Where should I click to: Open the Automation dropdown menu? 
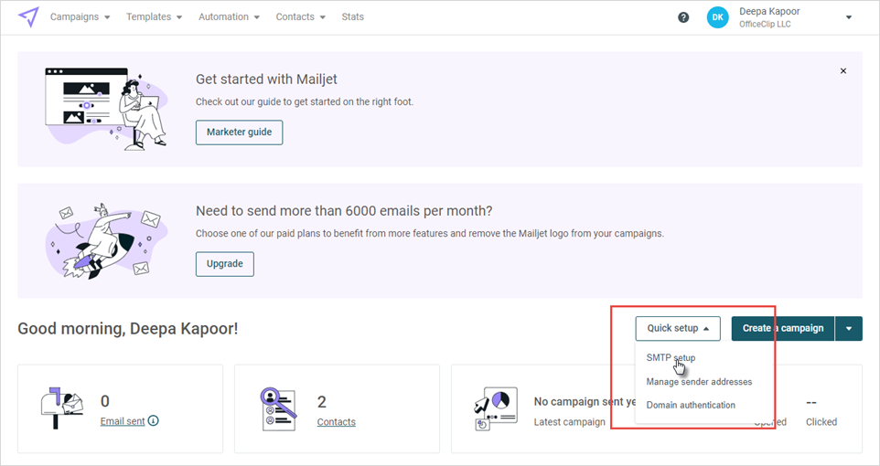point(229,16)
